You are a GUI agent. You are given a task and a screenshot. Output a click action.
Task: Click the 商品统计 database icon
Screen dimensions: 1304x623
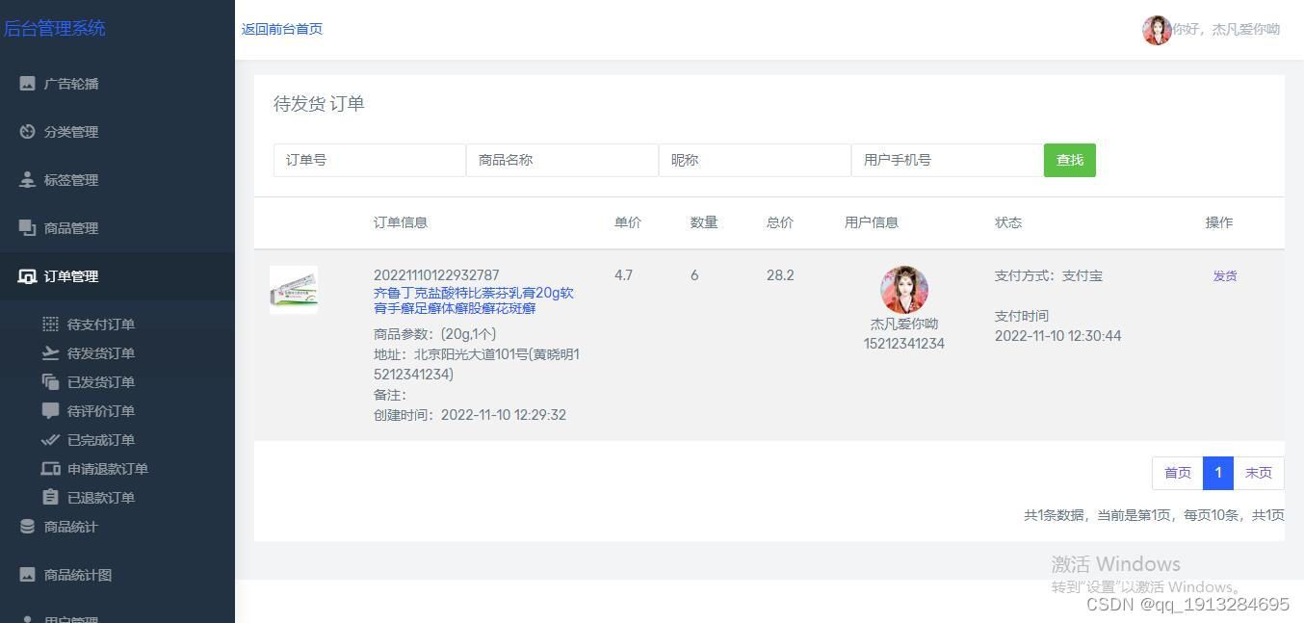[x=27, y=527]
